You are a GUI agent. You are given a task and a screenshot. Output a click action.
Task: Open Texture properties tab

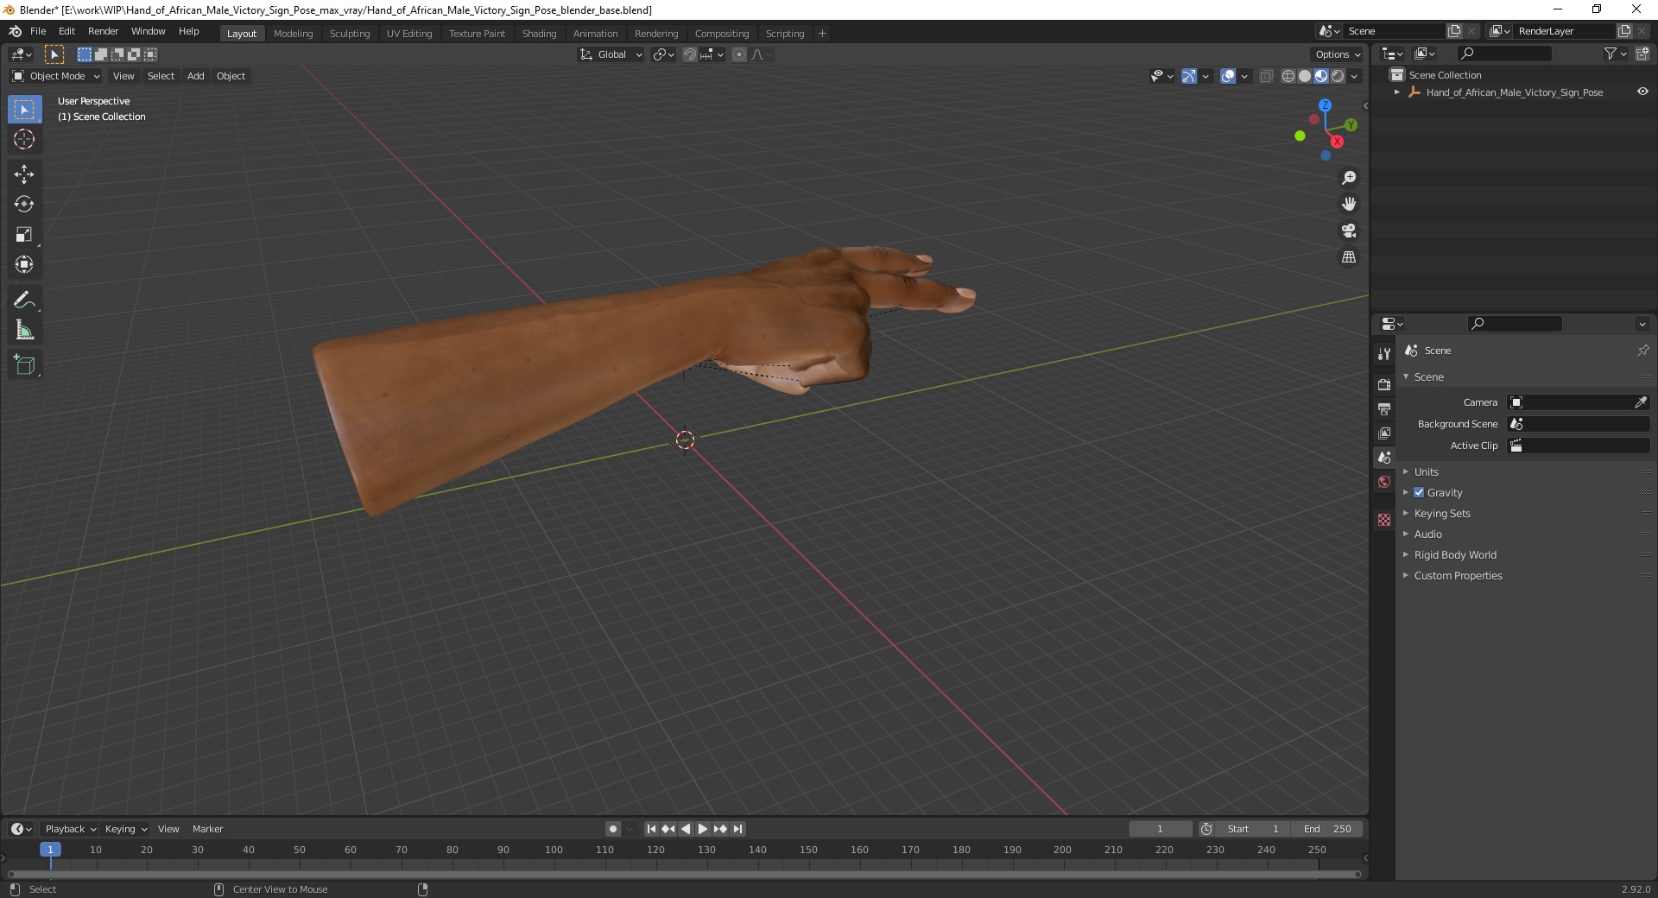[x=1384, y=520]
